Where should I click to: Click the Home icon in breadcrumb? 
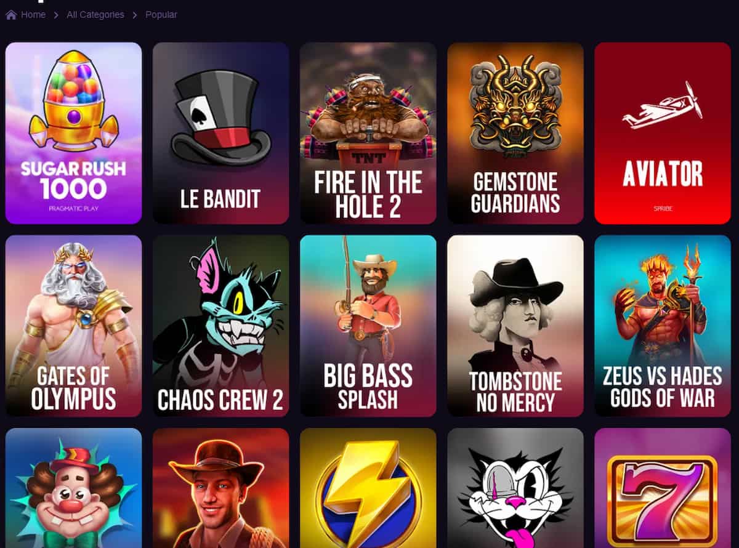[x=11, y=15]
